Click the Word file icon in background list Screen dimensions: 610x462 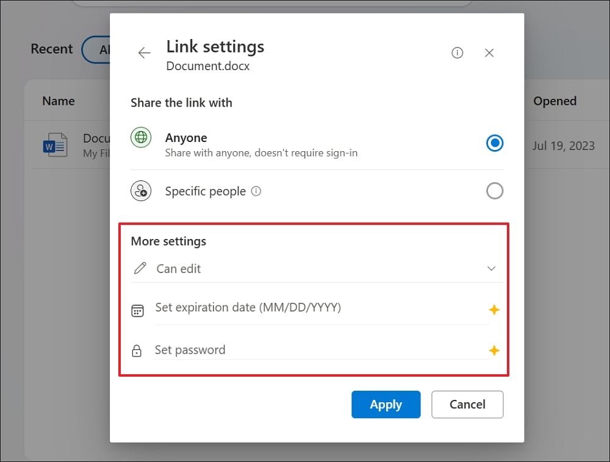tap(55, 145)
